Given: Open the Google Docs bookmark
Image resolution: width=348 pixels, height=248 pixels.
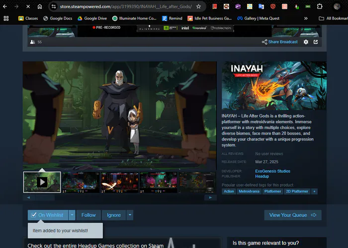Looking at the screenshot, I should pyautogui.click(x=58, y=18).
